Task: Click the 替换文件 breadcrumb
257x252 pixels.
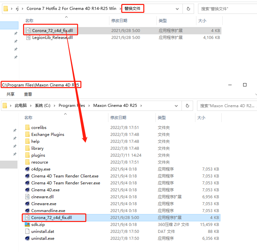Action: [132, 9]
